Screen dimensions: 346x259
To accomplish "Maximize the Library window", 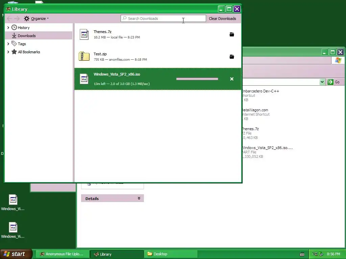I will coord(229,9).
